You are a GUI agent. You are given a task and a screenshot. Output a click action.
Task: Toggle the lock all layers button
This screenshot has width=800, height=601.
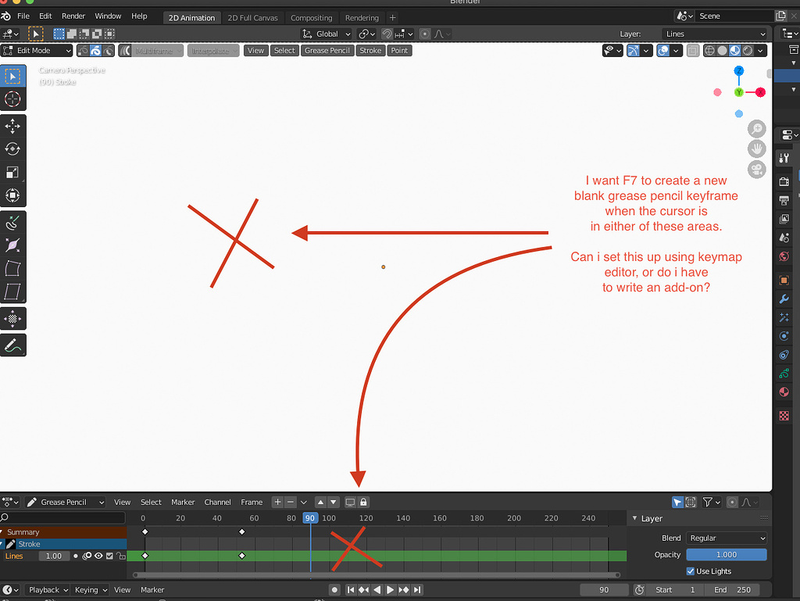(x=363, y=502)
